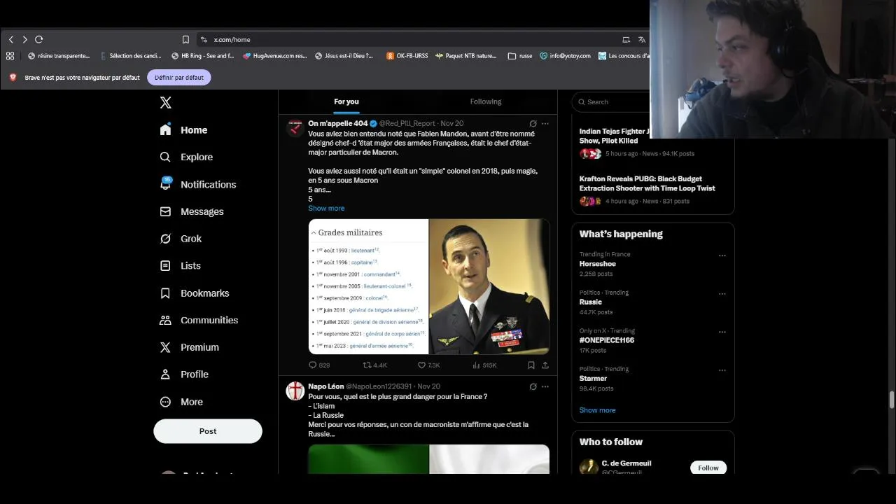
Task: Click the Brave lion icon in the notification bar
Action: pos(13,78)
